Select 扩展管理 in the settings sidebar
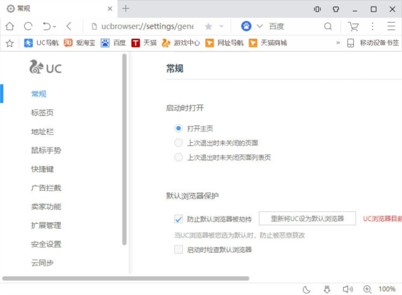Image resolution: width=402 pixels, height=295 pixels. coord(46,225)
